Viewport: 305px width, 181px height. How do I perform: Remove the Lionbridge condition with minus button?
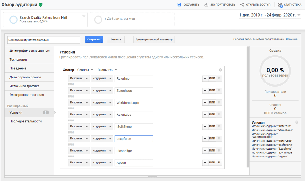[205, 151]
